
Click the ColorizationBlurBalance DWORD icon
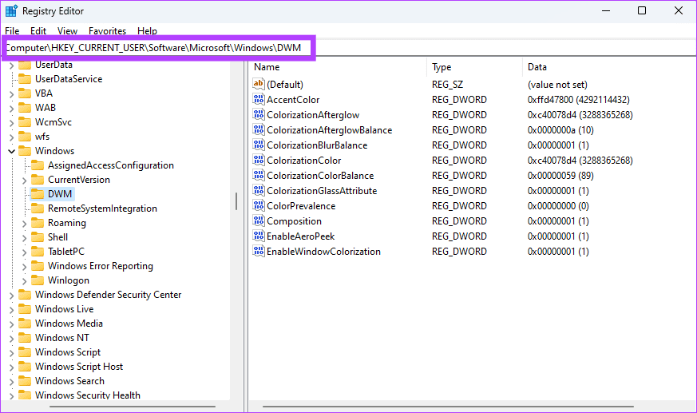pos(258,145)
